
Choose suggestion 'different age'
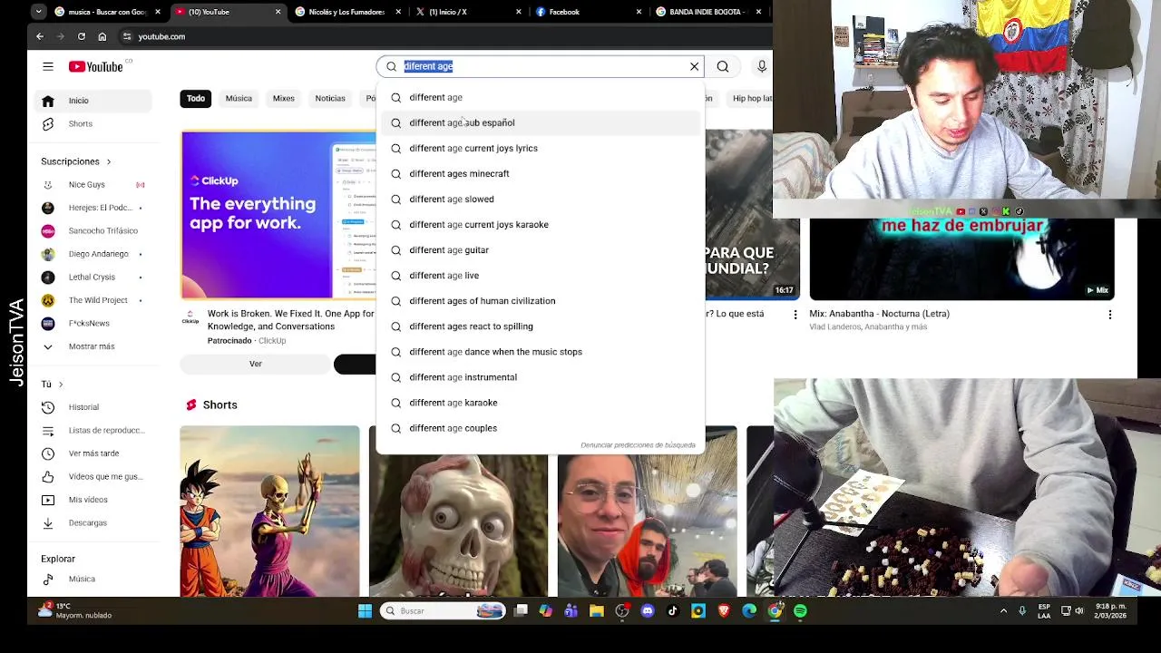[541, 97]
